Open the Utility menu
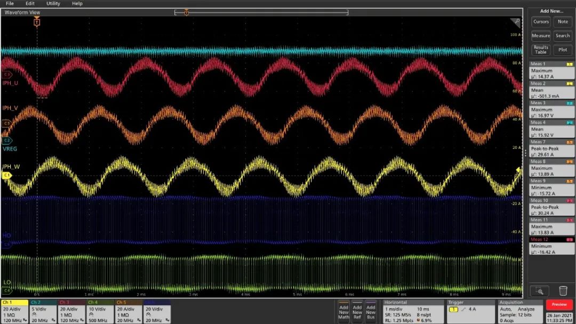The image size is (576, 324). tap(53, 3)
